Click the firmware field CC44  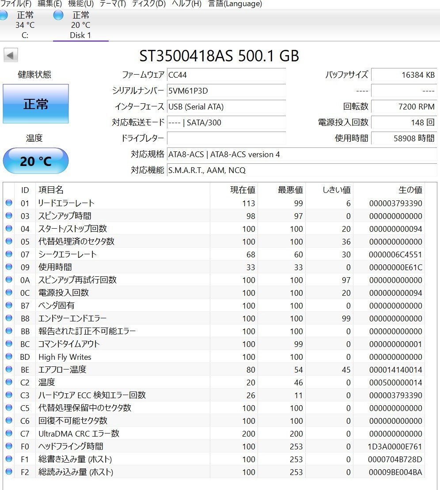click(226, 75)
